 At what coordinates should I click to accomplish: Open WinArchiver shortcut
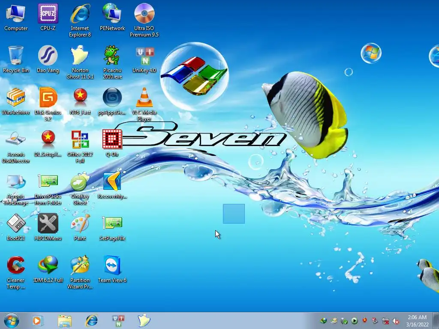(16, 101)
